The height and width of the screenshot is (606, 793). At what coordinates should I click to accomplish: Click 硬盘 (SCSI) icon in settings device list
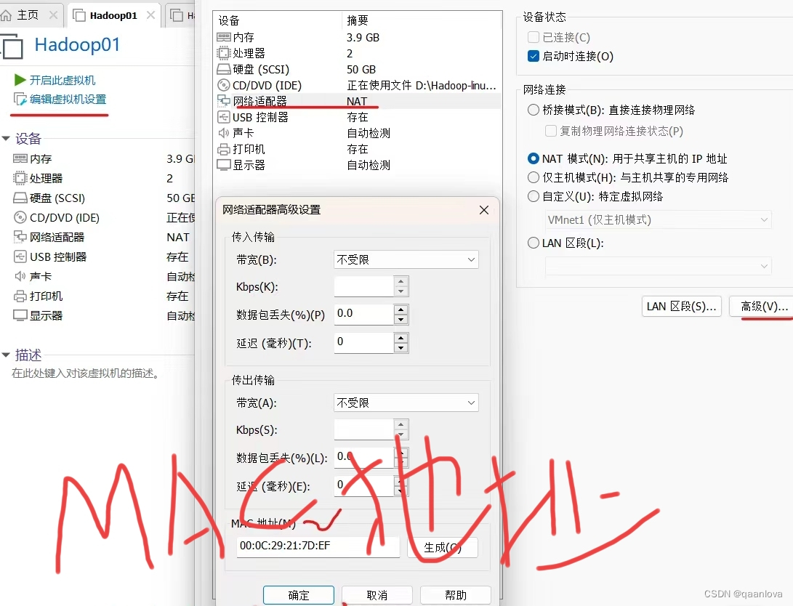[224, 69]
